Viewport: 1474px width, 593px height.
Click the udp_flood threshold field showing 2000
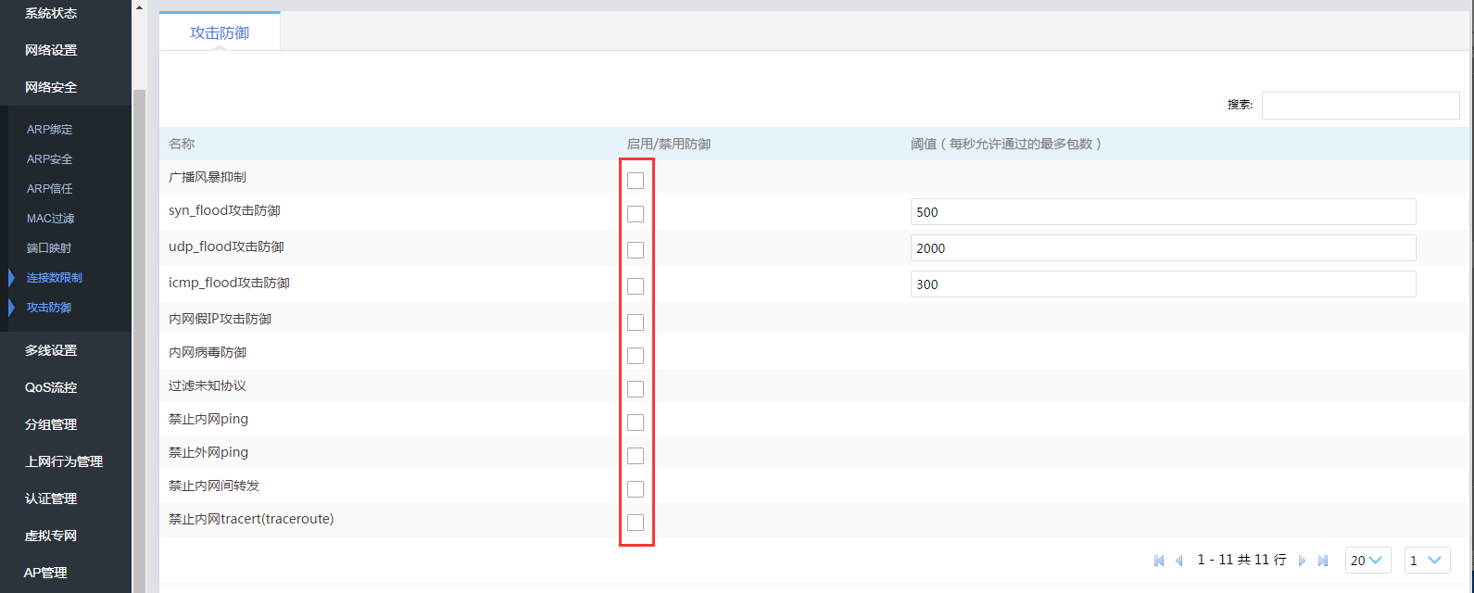click(x=1163, y=248)
